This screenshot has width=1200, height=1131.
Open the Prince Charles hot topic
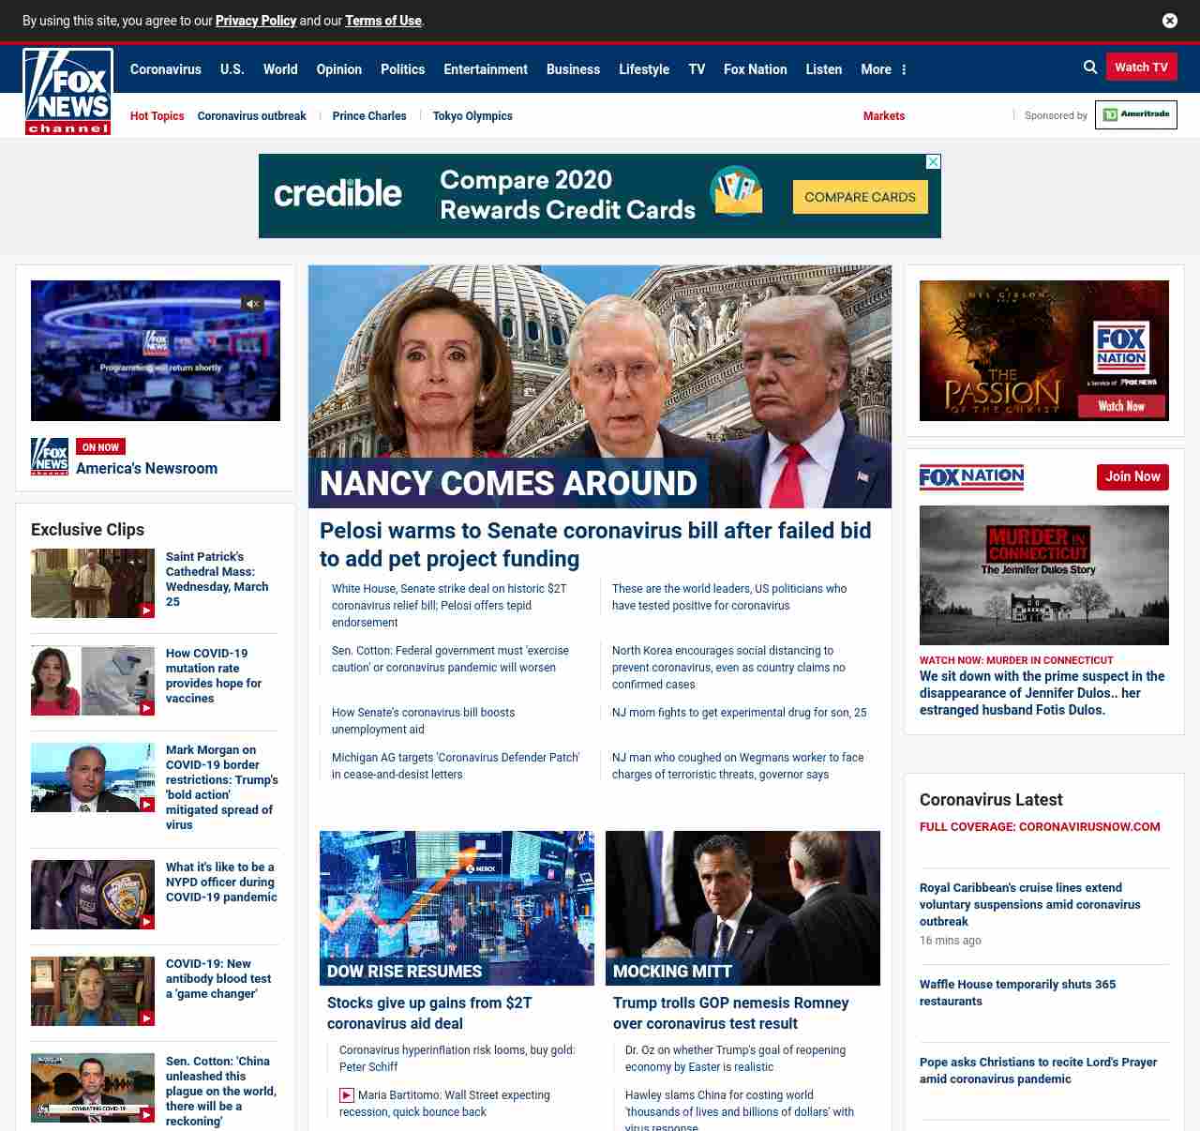coord(369,116)
